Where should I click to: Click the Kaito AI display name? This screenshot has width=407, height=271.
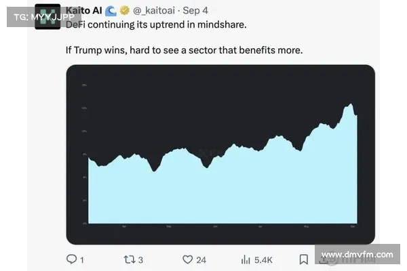tap(83, 11)
